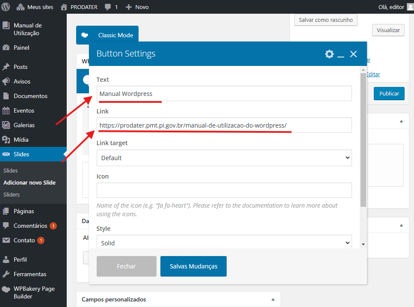
Task: Follow the Editar link
Action: point(373,75)
